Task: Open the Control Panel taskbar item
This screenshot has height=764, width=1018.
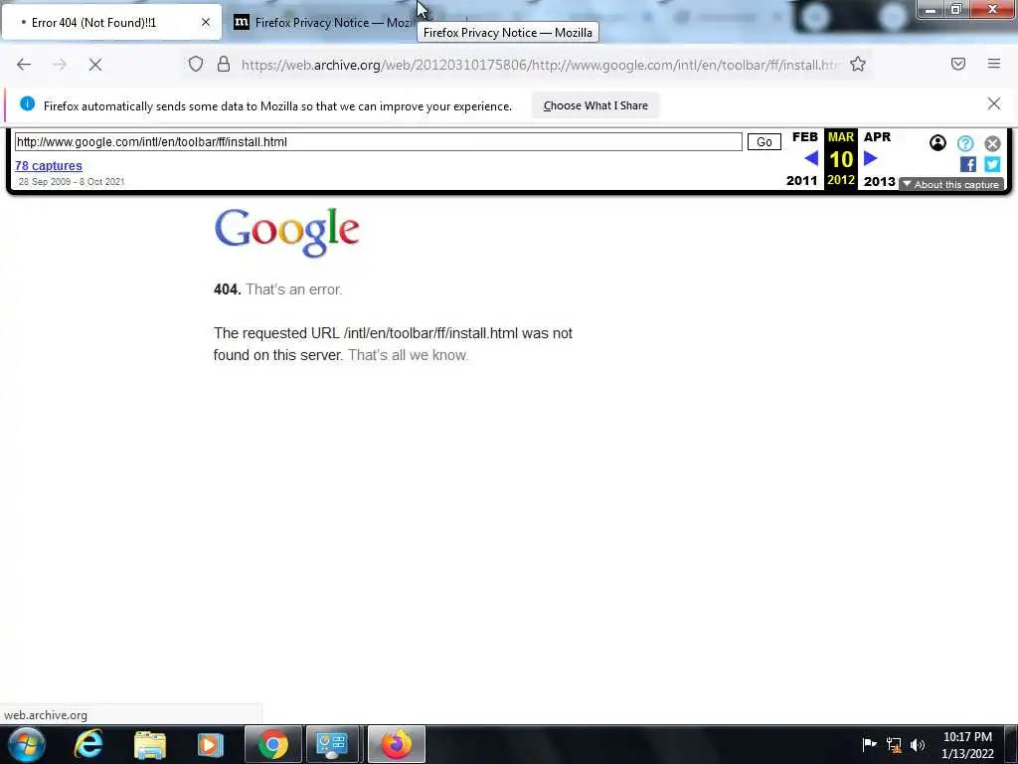Action: click(x=332, y=744)
